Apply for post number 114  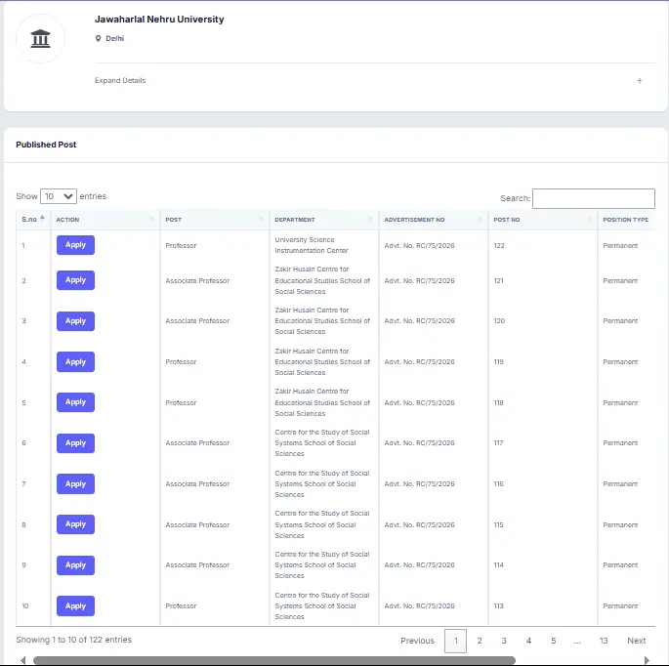point(75,564)
